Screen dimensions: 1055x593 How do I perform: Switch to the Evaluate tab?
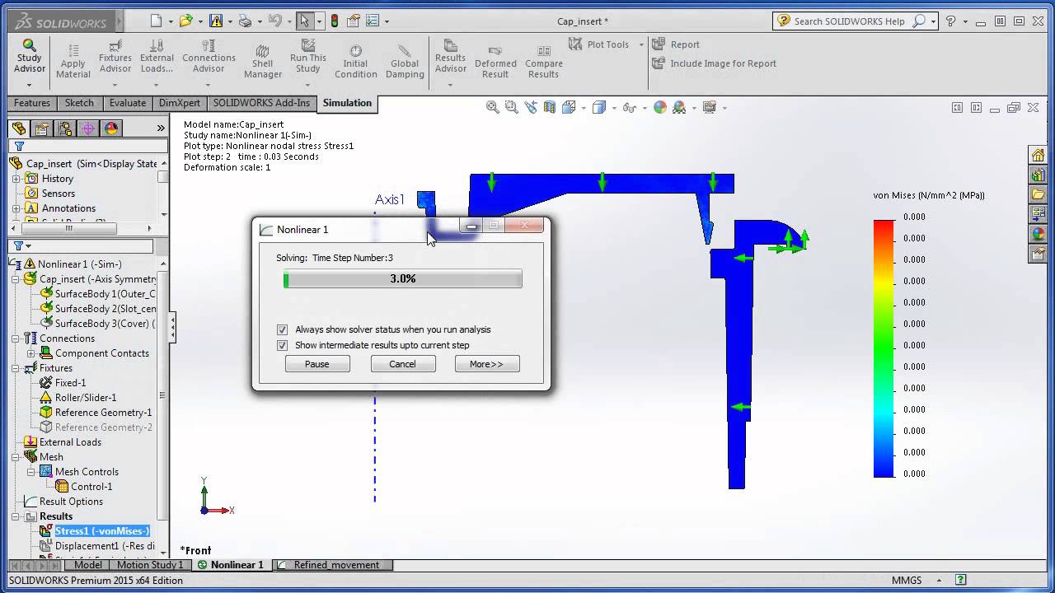tap(128, 103)
